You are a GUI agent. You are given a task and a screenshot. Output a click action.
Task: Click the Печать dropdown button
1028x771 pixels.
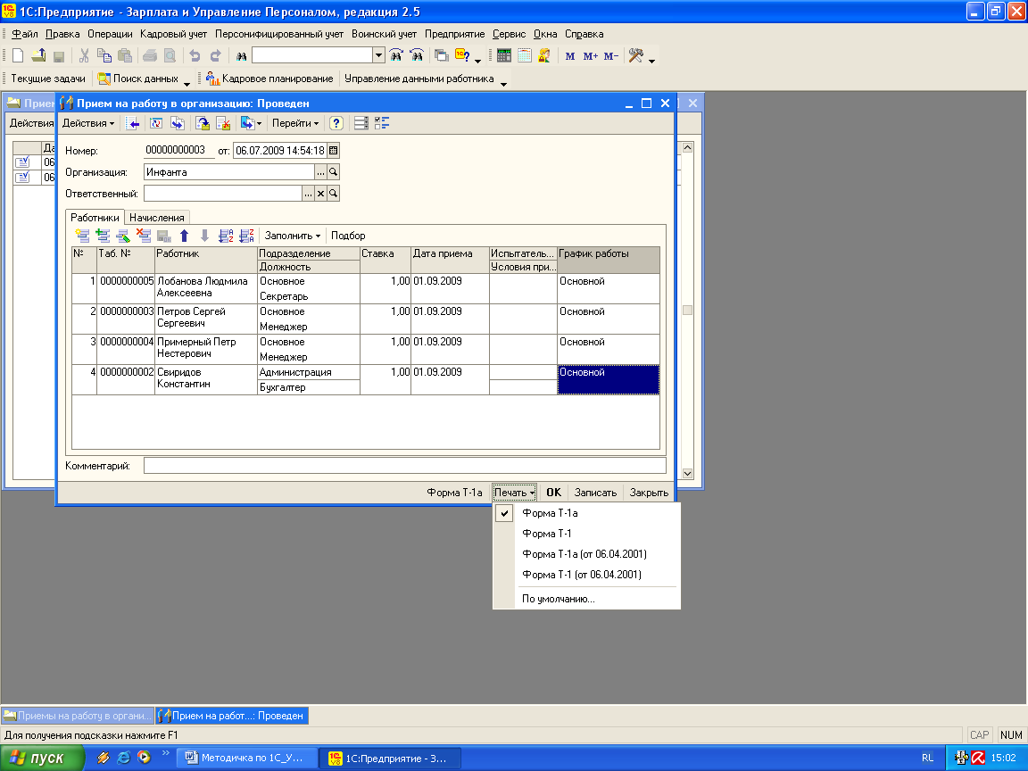click(515, 493)
